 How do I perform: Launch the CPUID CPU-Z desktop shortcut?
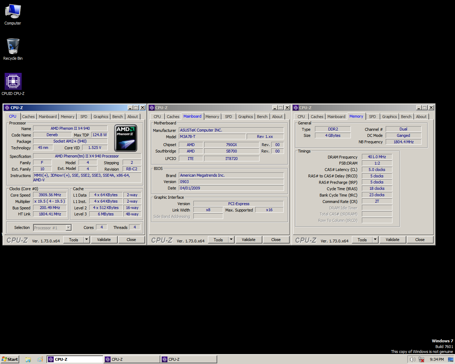[13, 84]
